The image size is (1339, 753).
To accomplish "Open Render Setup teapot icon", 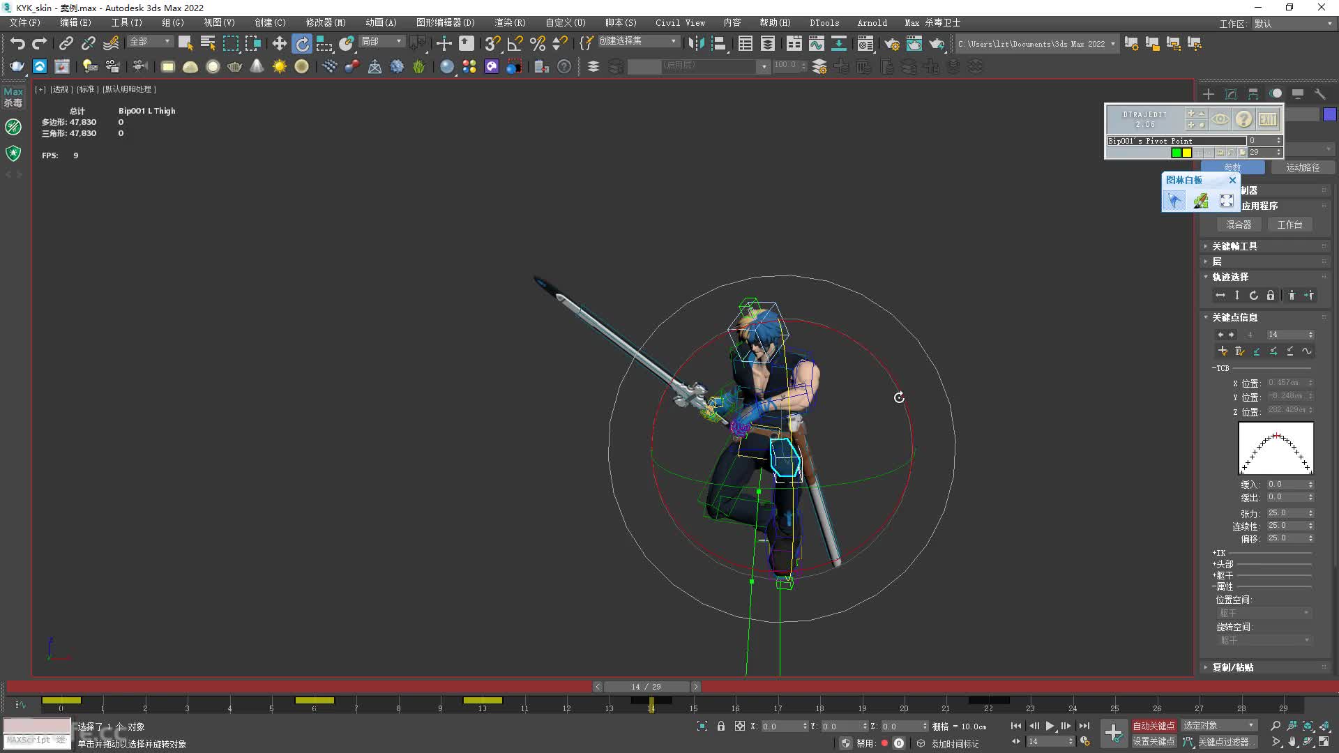I will coord(892,43).
